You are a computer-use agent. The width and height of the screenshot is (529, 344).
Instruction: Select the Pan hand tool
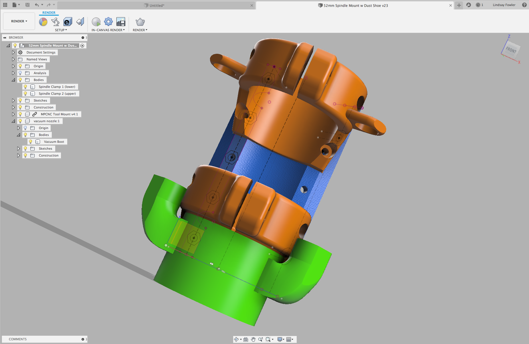253,339
